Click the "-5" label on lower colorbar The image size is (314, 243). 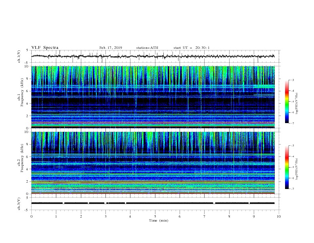tap(293, 168)
